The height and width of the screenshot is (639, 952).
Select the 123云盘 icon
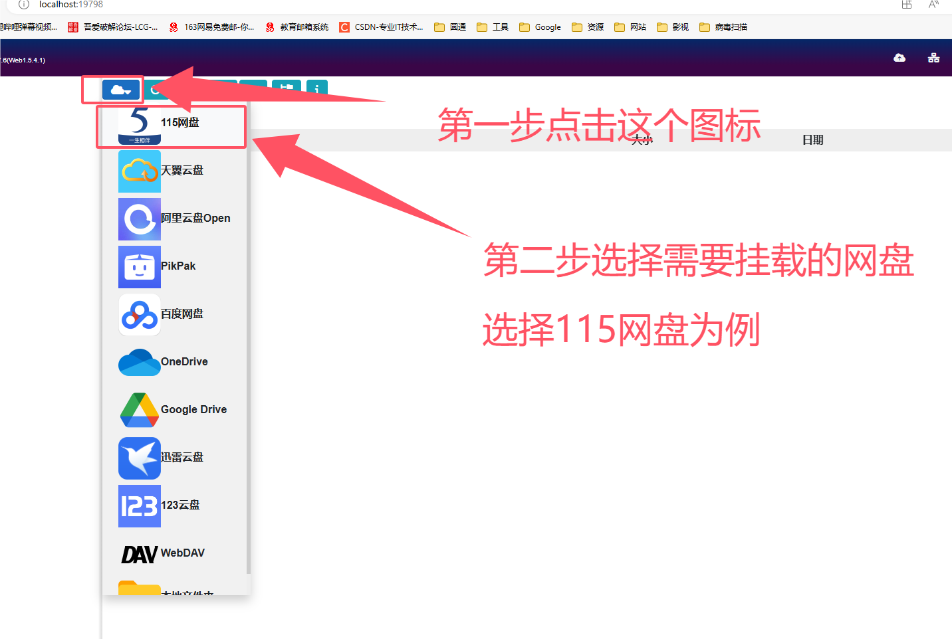(x=140, y=506)
